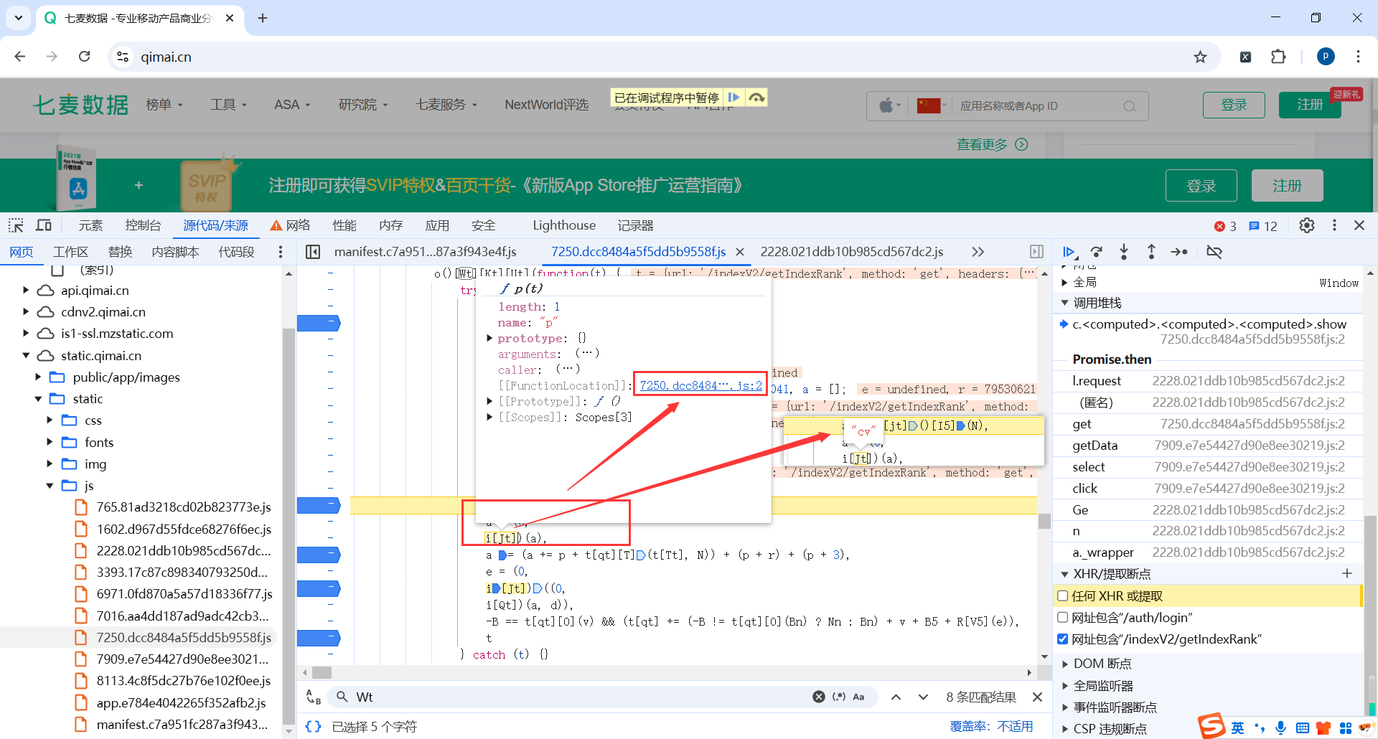Click the 注册 button in page header
1378x739 pixels.
click(x=1310, y=105)
